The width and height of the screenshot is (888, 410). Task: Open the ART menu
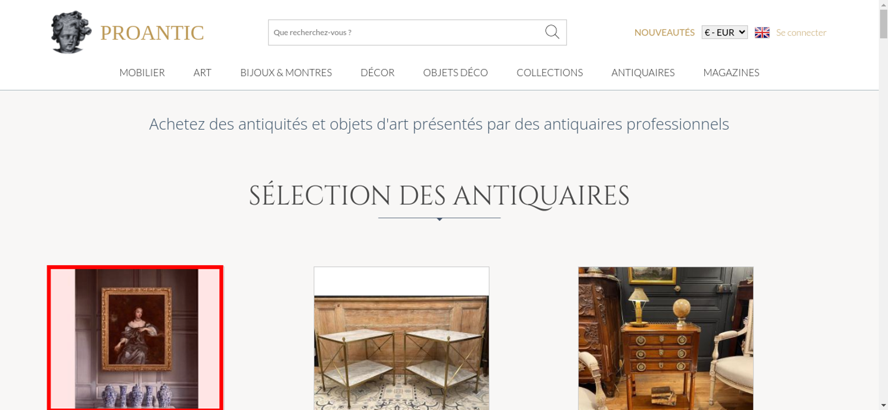click(202, 72)
